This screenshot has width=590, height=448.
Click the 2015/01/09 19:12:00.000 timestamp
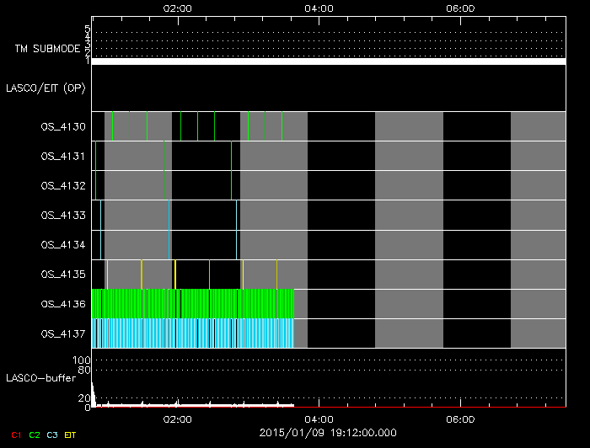(x=327, y=433)
